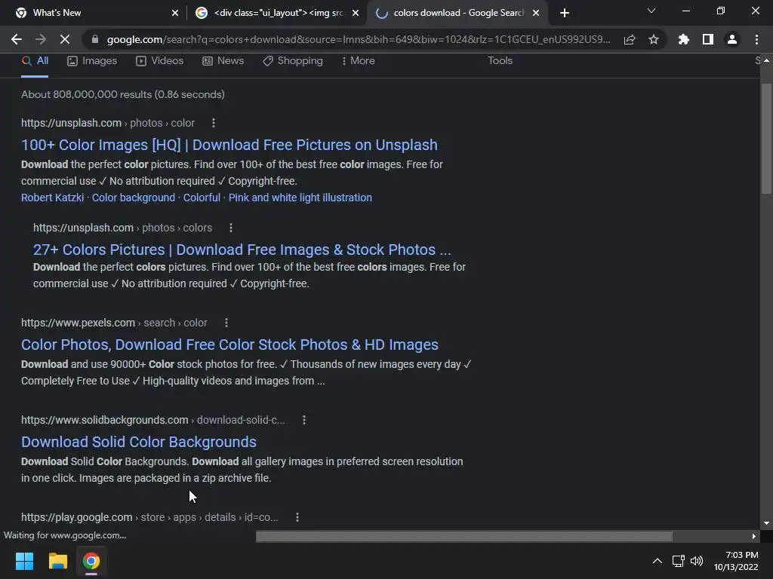Click the horizontal scrollbar thumb
773x579 pixels.
point(464,536)
